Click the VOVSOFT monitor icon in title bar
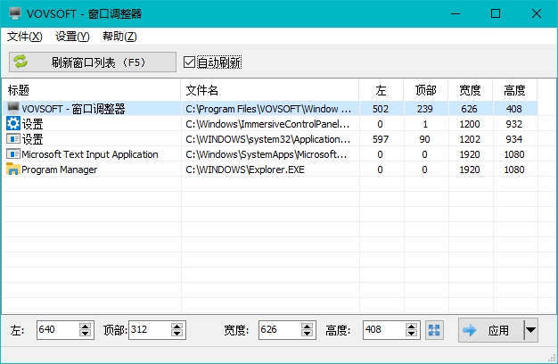Viewport: 558px width, 364px height. click(x=14, y=13)
